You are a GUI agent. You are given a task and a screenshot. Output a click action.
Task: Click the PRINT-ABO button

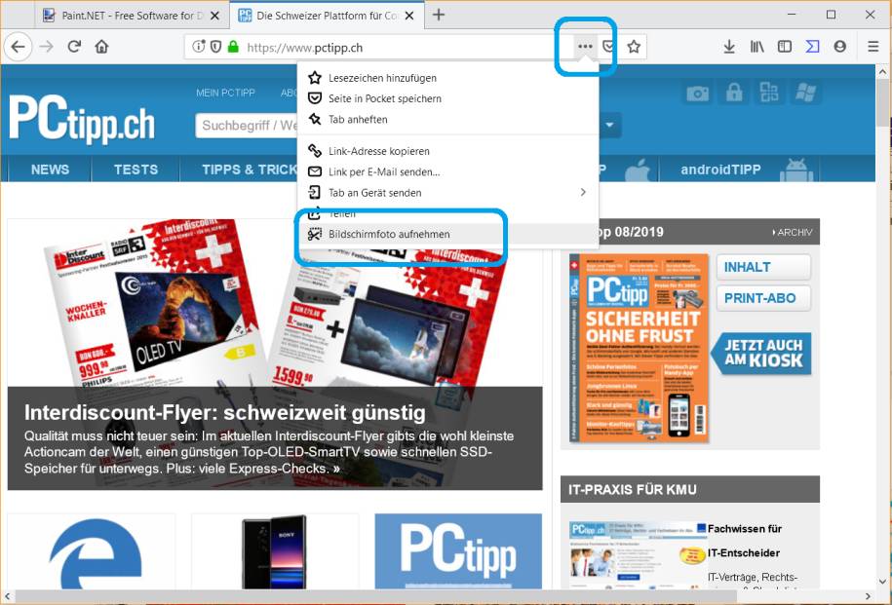point(763,298)
